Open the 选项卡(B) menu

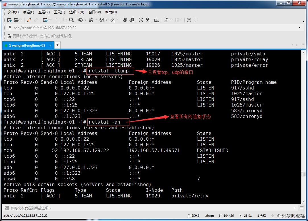pos(77,12)
